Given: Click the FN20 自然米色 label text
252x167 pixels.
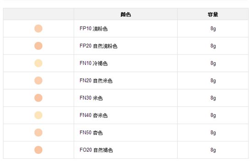Looking at the screenshot, I should [x=96, y=81].
